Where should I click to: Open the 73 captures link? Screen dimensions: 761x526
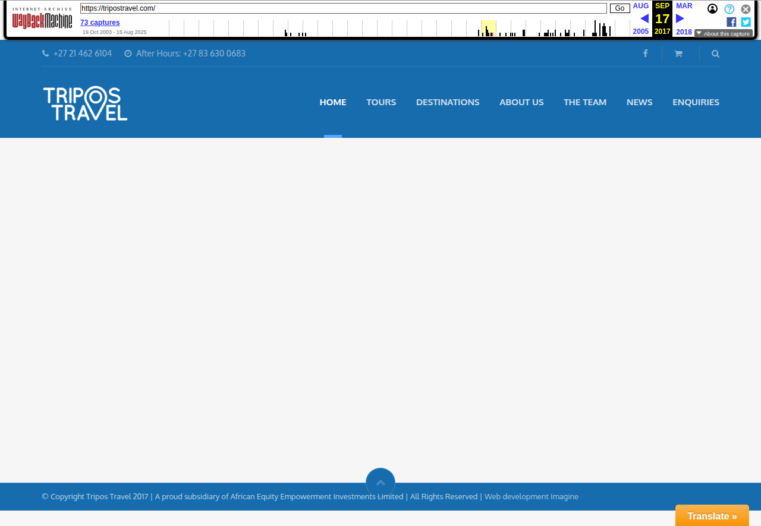coord(100,23)
